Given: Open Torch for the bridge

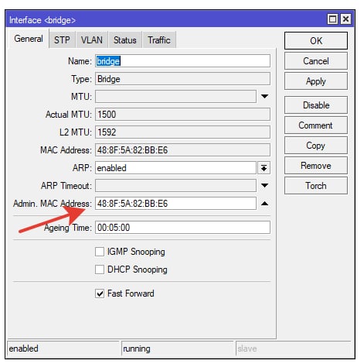Looking at the screenshot, I should (x=316, y=186).
